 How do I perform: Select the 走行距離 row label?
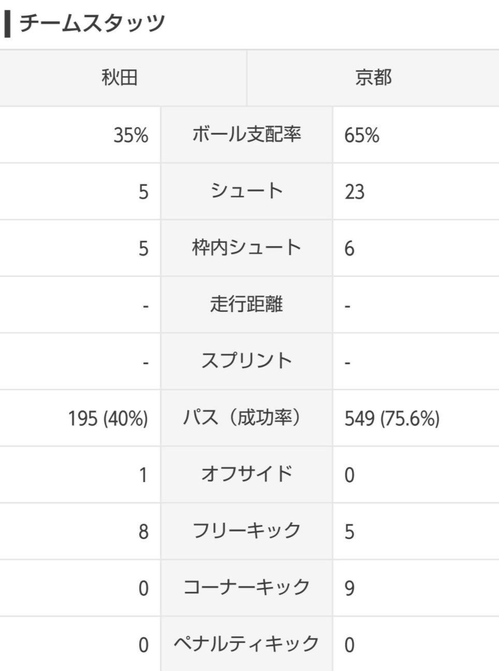[x=246, y=304]
